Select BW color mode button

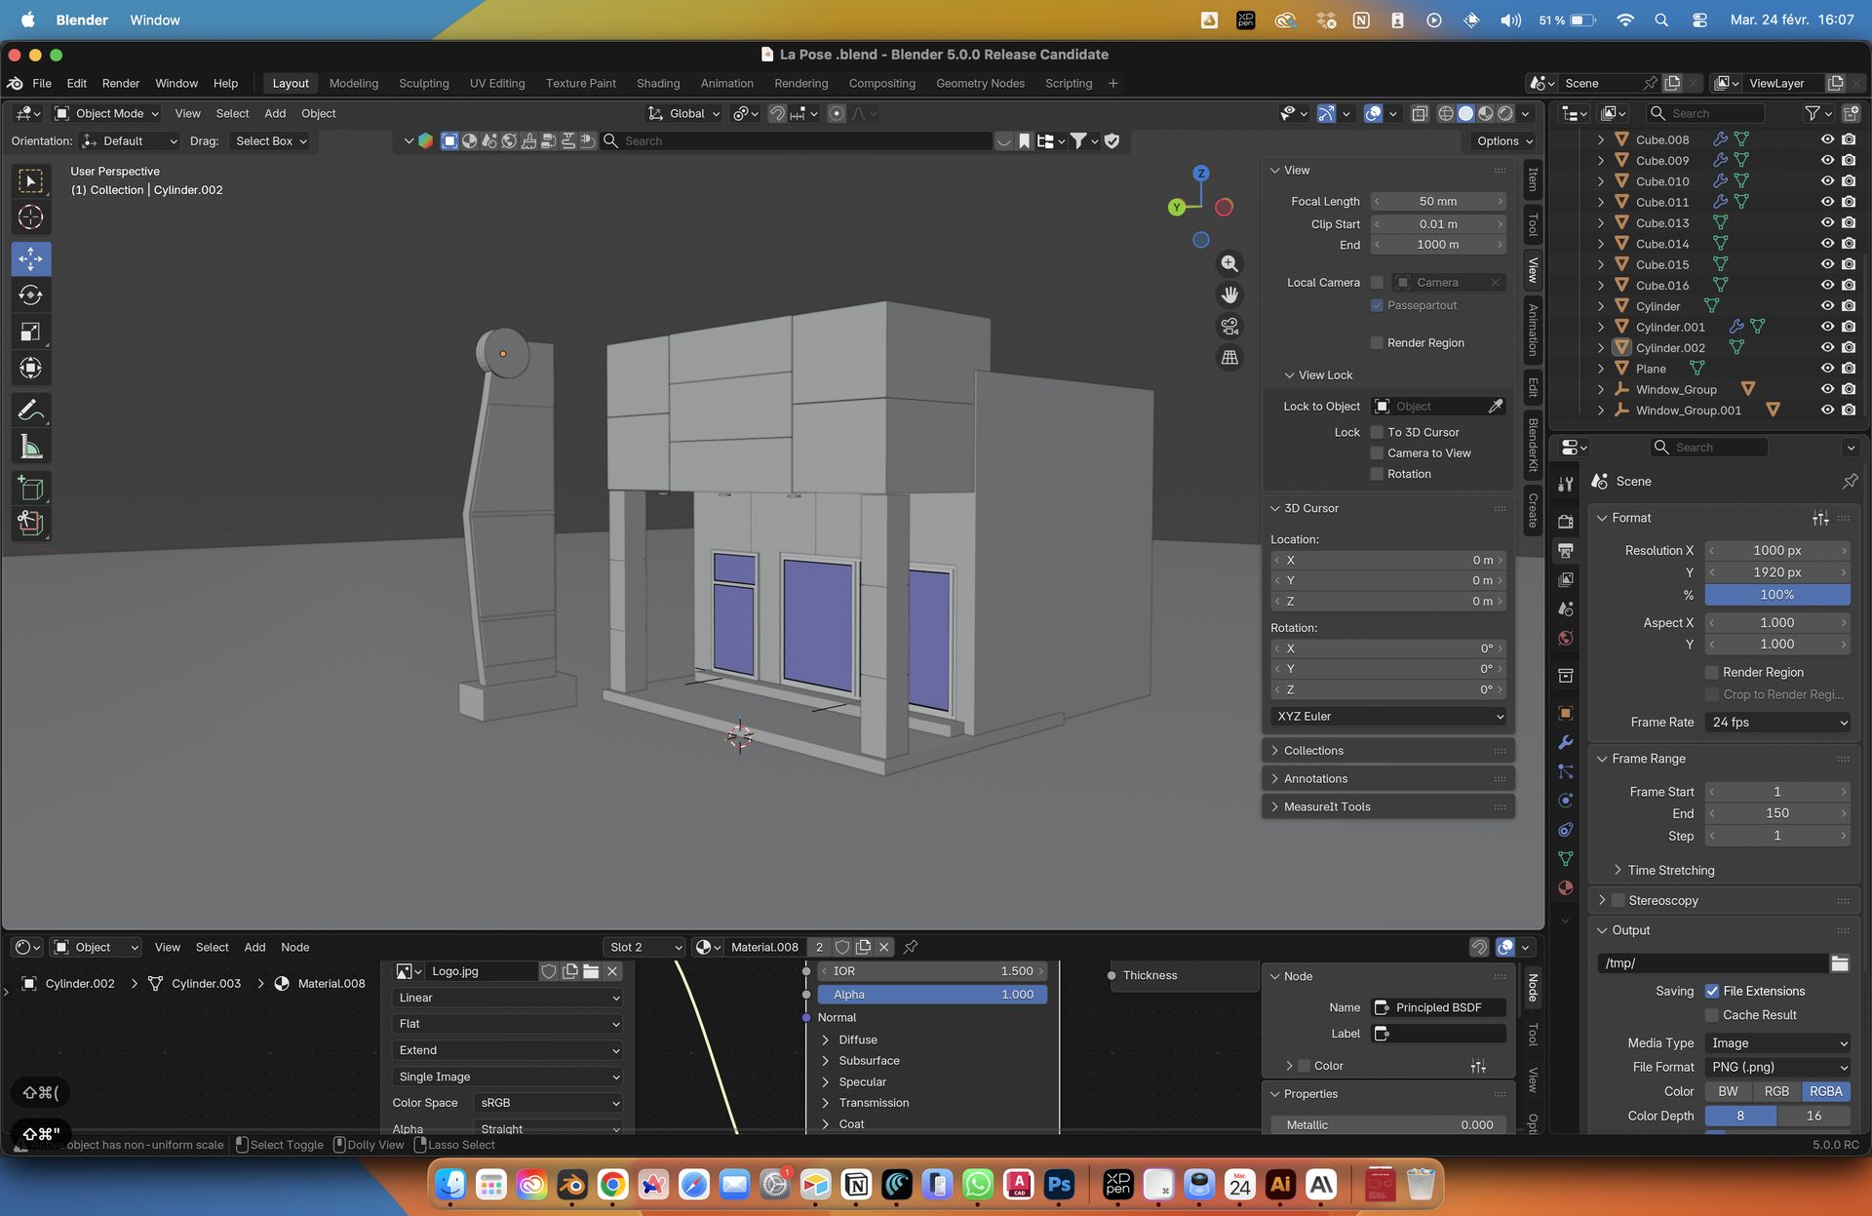click(x=1729, y=1091)
